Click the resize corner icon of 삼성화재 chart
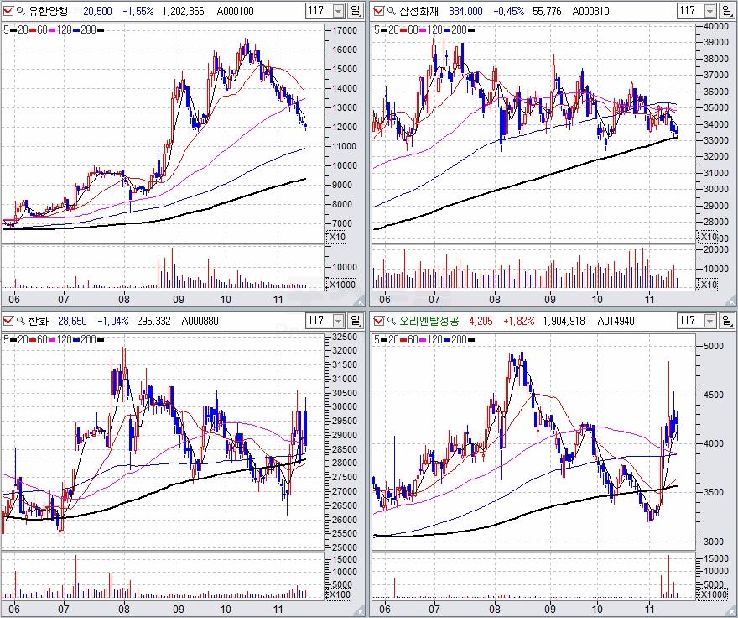Image resolution: width=738 pixels, height=618 pixels. click(x=730, y=300)
